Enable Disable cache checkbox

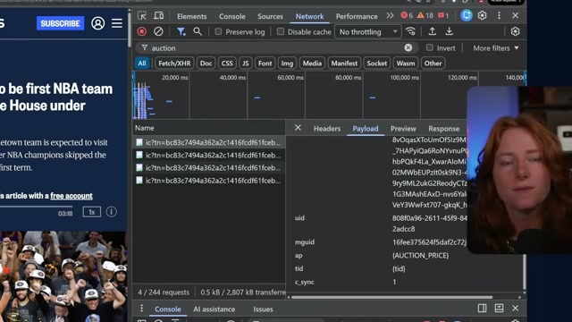point(280,32)
